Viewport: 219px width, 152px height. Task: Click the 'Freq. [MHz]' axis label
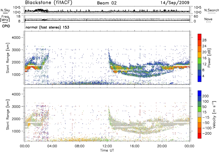(5, 19)
